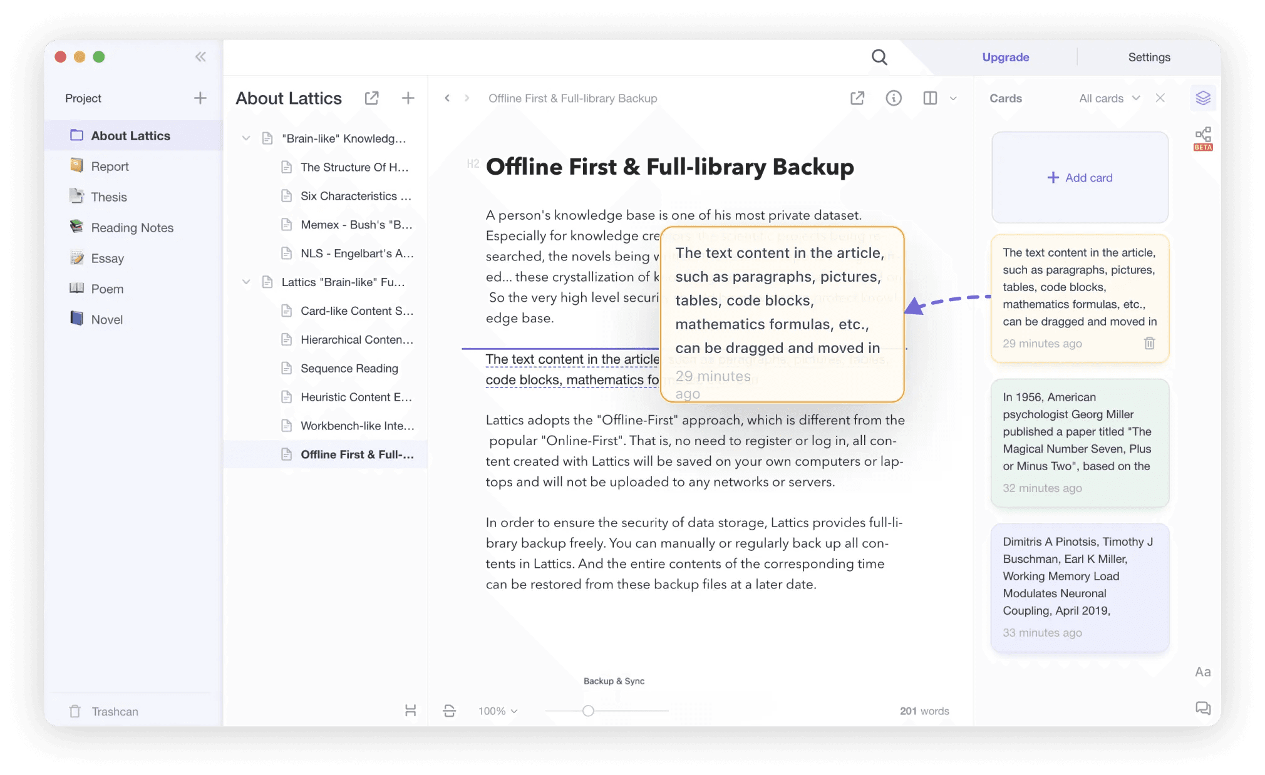The height and width of the screenshot is (775, 1265).
Task: Open the Trashcan
Action: (103, 712)
